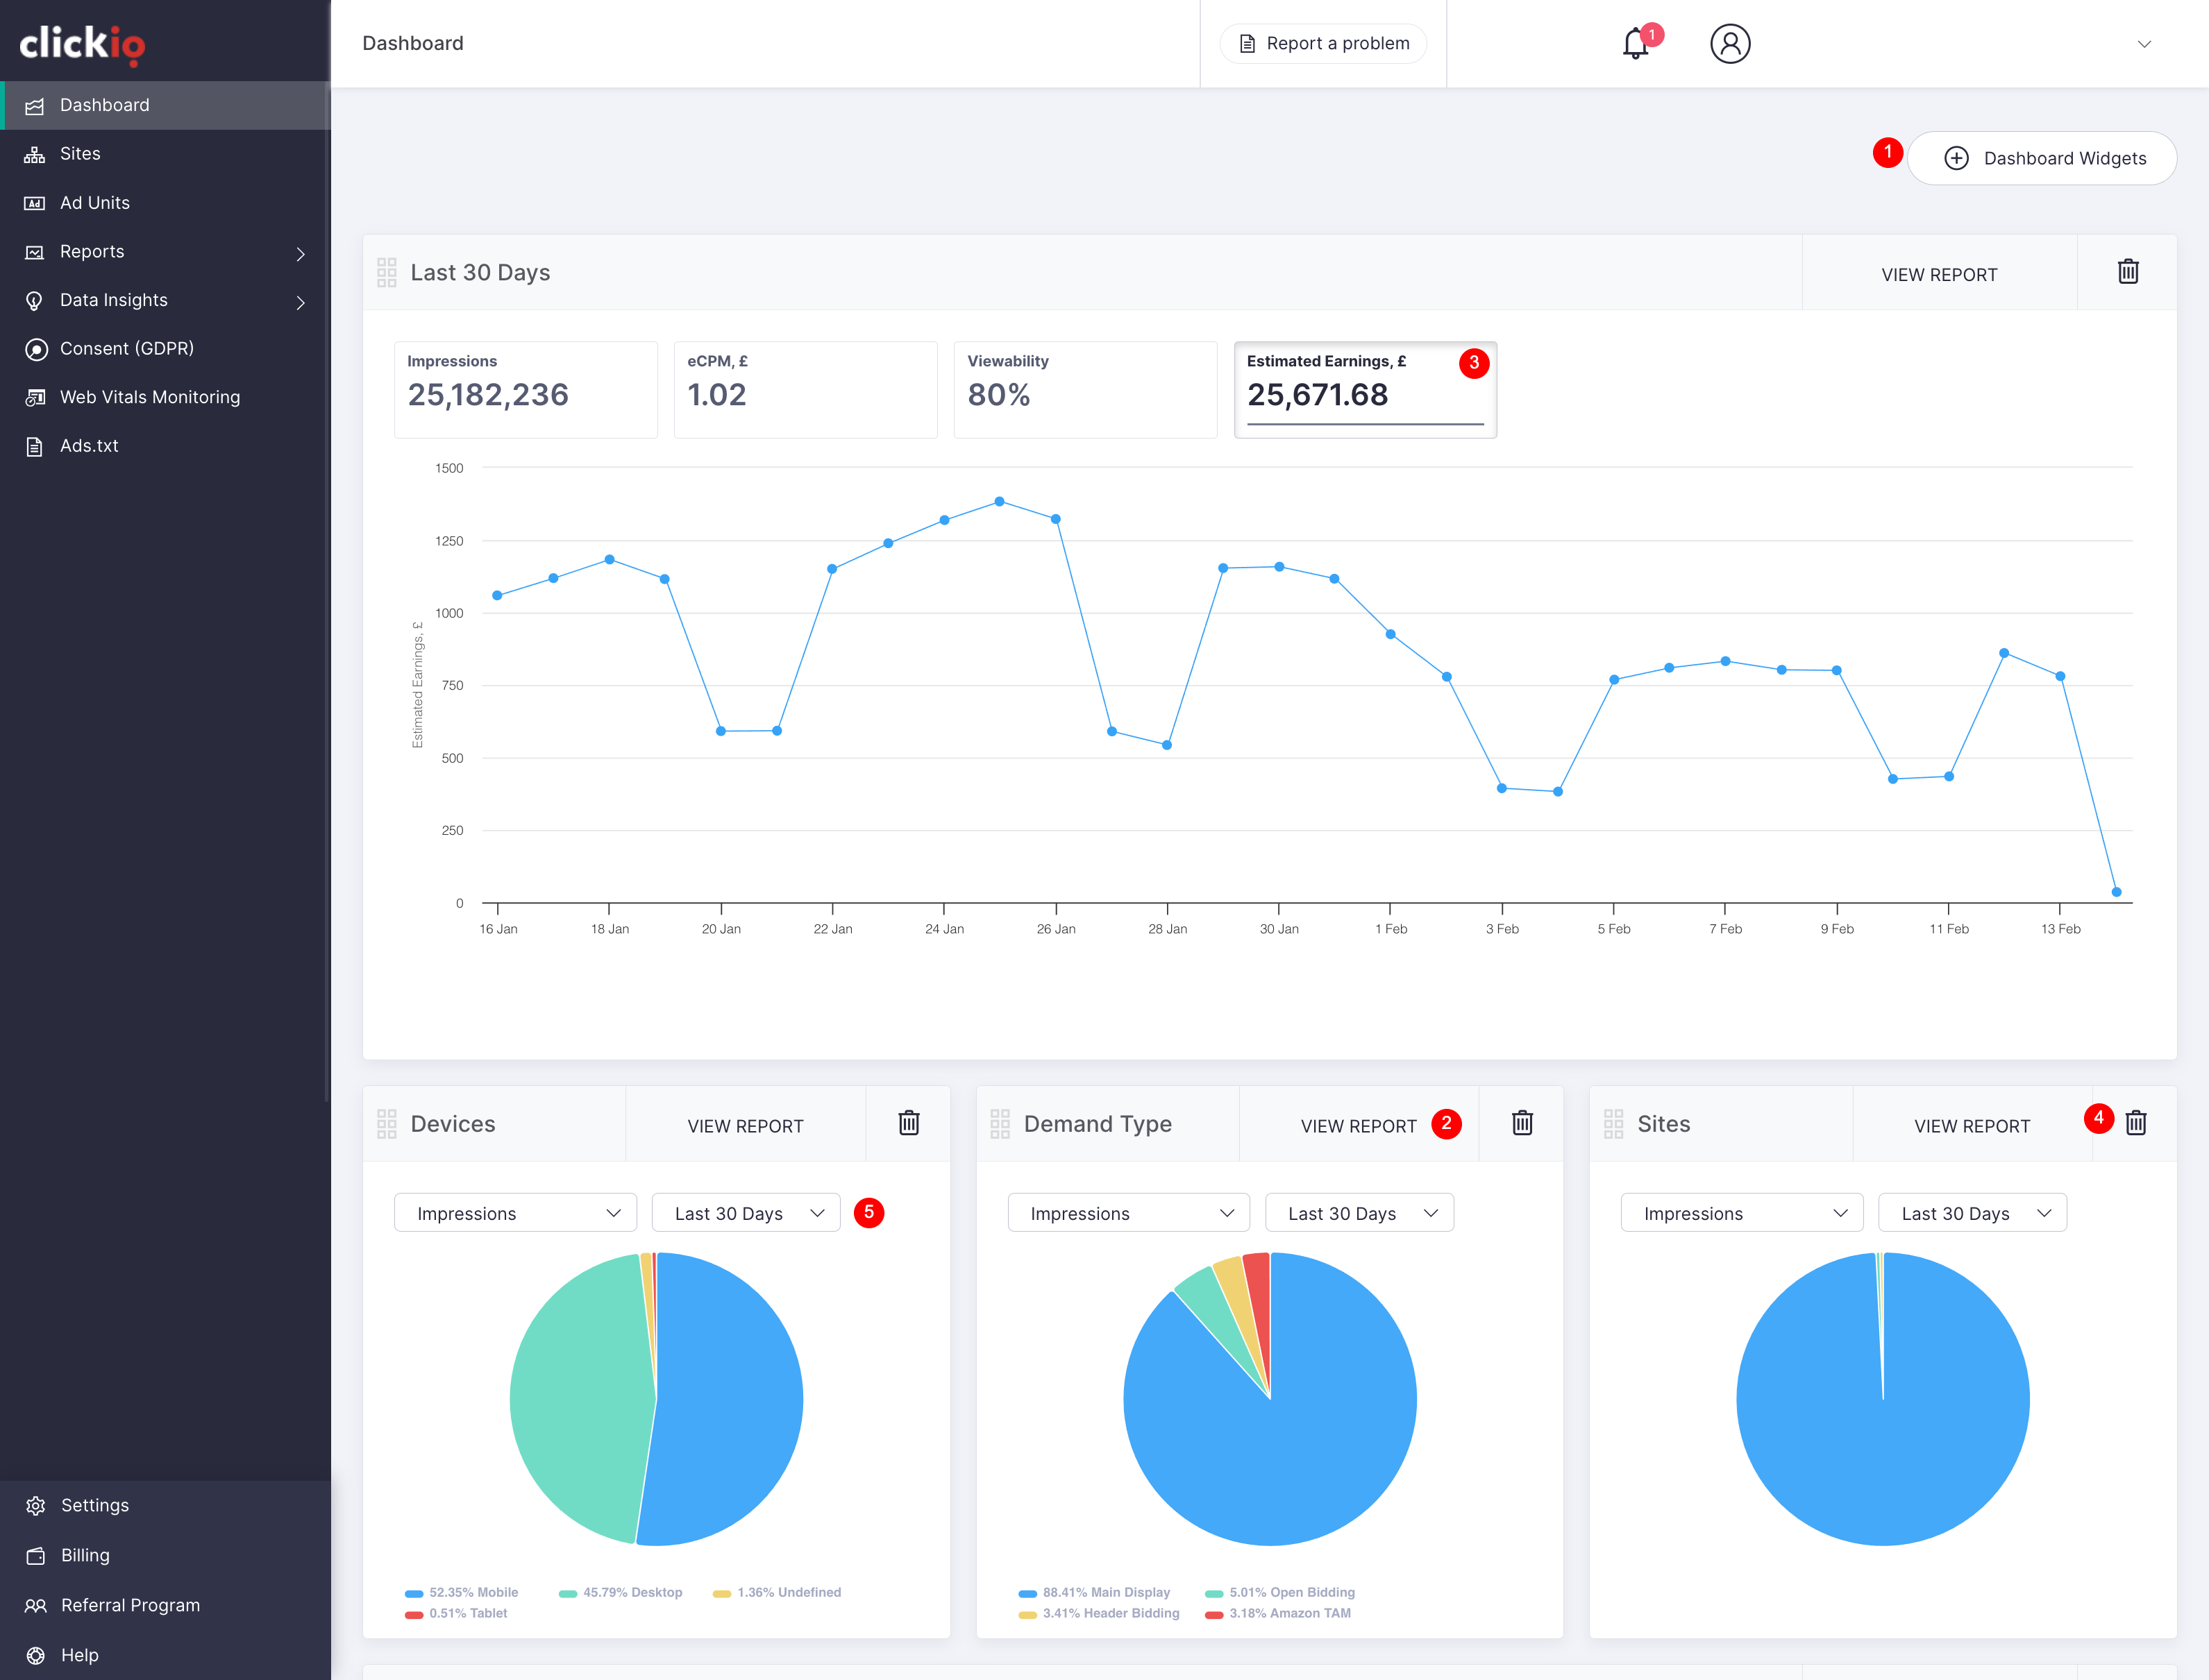Toggle Amazon TAM legend in Demand Type
Image resolution: width=2209 pixels, height=1680 pixels.
coord(1279,1613)
